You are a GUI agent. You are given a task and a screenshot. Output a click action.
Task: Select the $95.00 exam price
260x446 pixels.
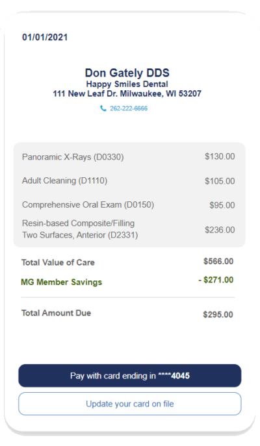coord(222,205)
